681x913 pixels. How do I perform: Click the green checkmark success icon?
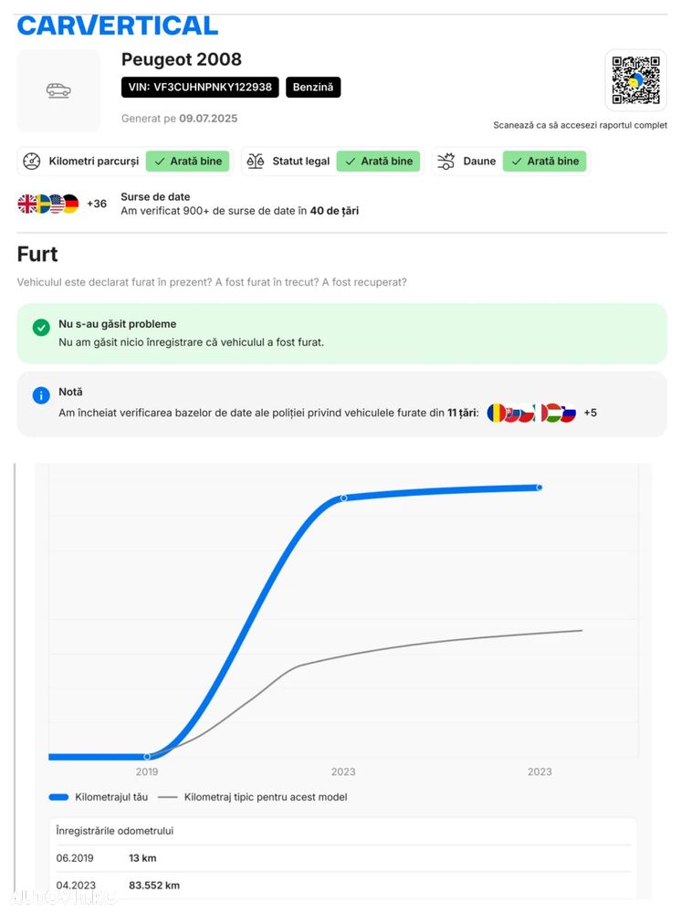tap(41, 328)
